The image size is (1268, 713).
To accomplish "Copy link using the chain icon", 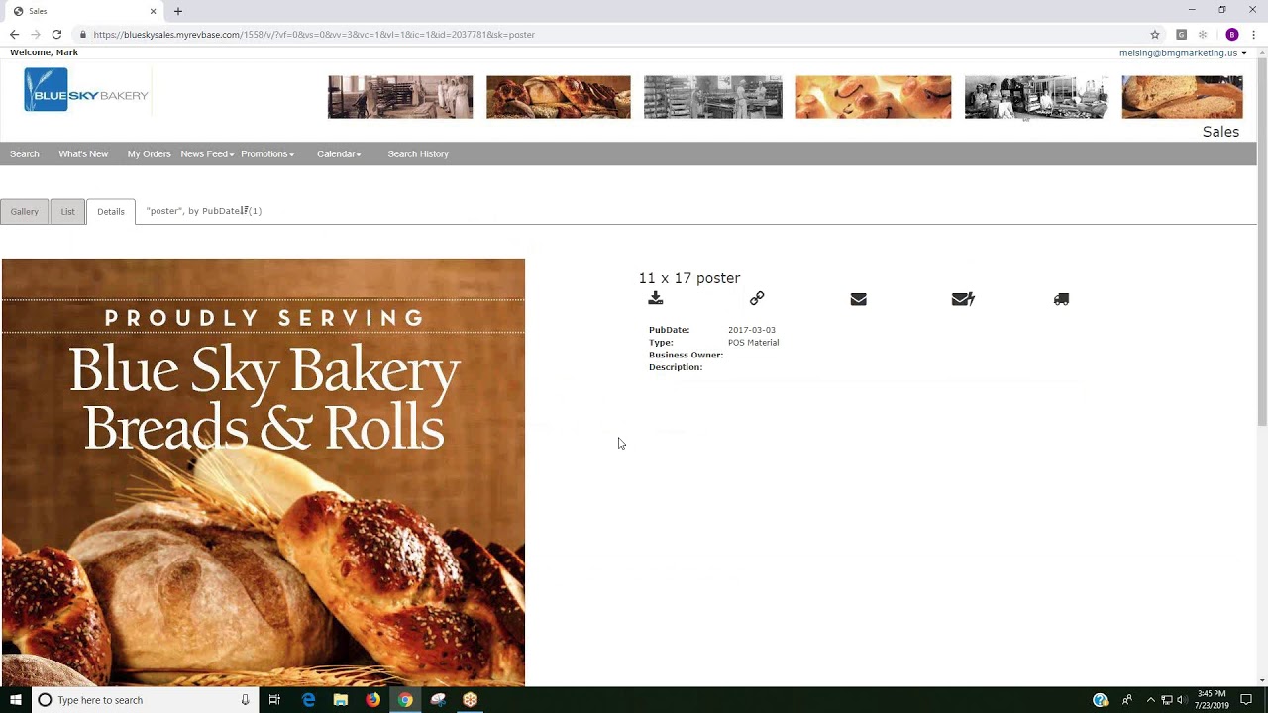I will (757, 299).
